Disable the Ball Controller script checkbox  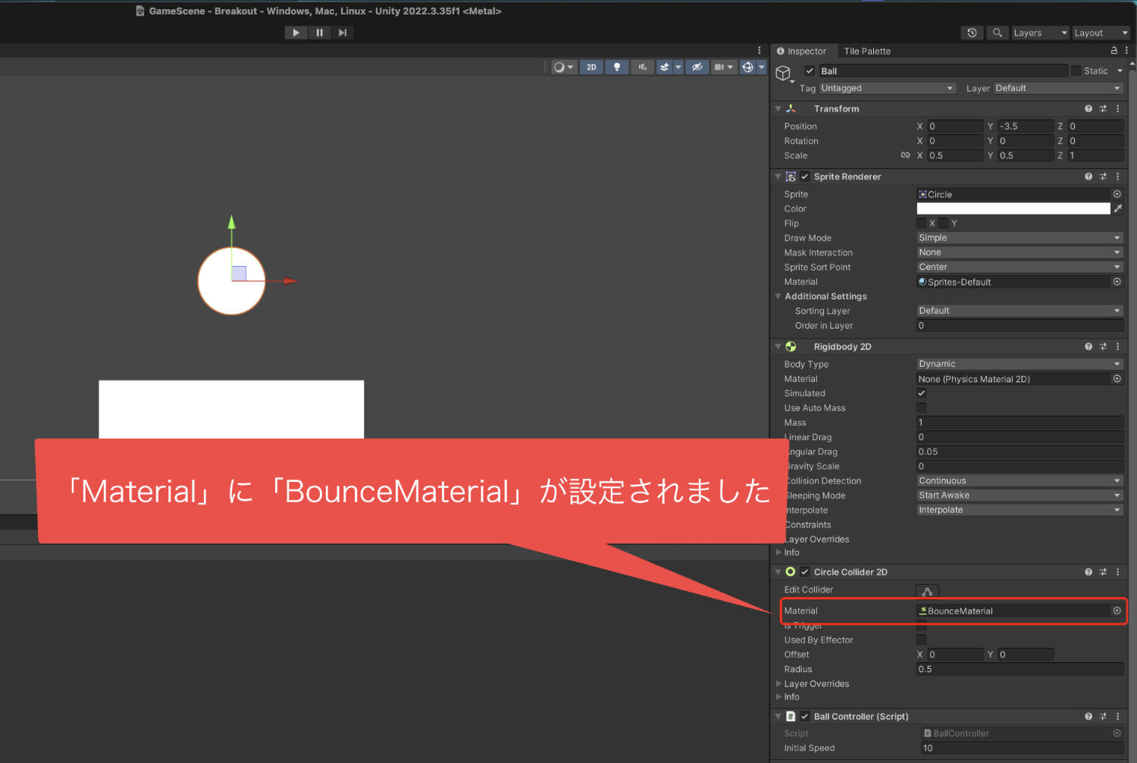(x=805, y=716)
